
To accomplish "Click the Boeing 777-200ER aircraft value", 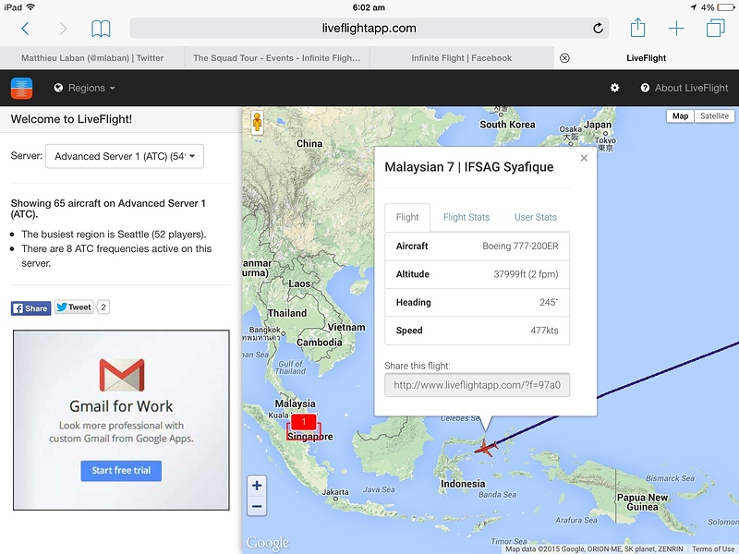I will (520, 246).
